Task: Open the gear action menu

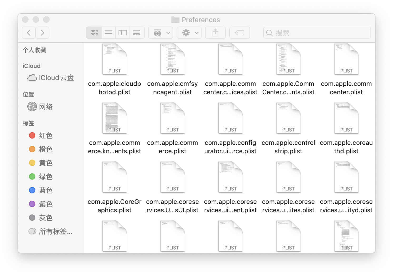Action: (189, 33)
